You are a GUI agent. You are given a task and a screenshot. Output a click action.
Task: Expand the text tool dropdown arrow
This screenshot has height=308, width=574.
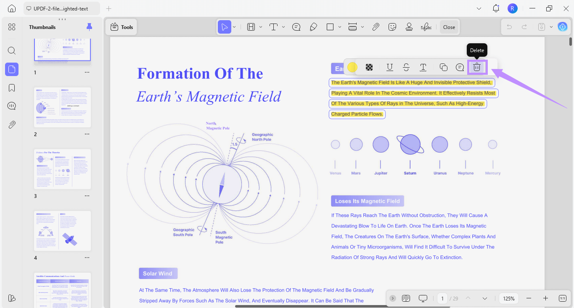tap(283, 27)
